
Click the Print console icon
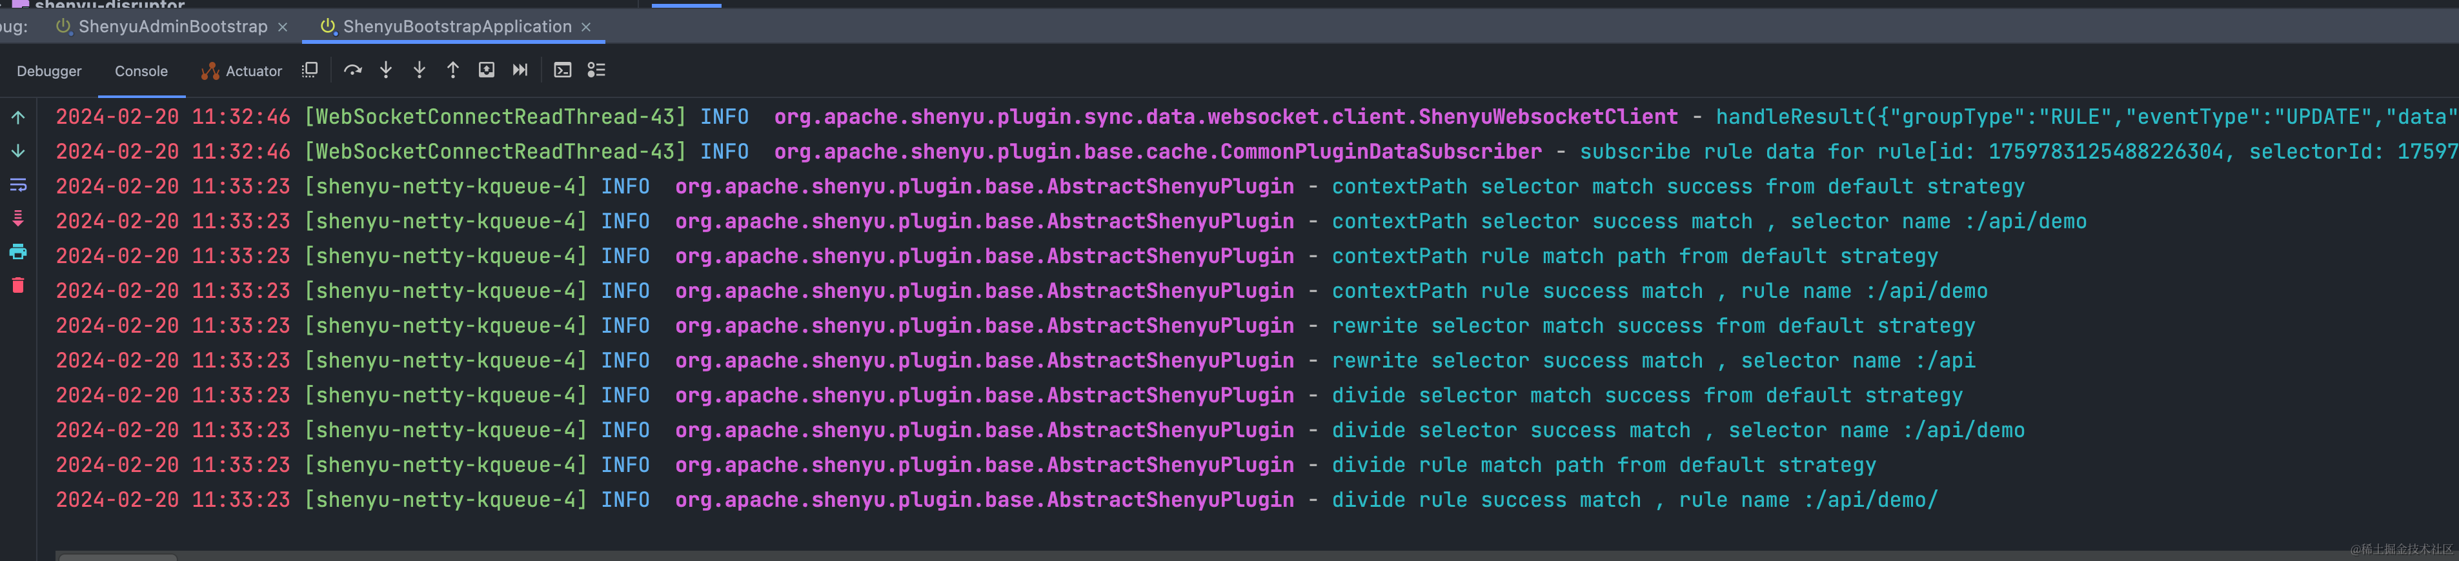coord(18,252)
